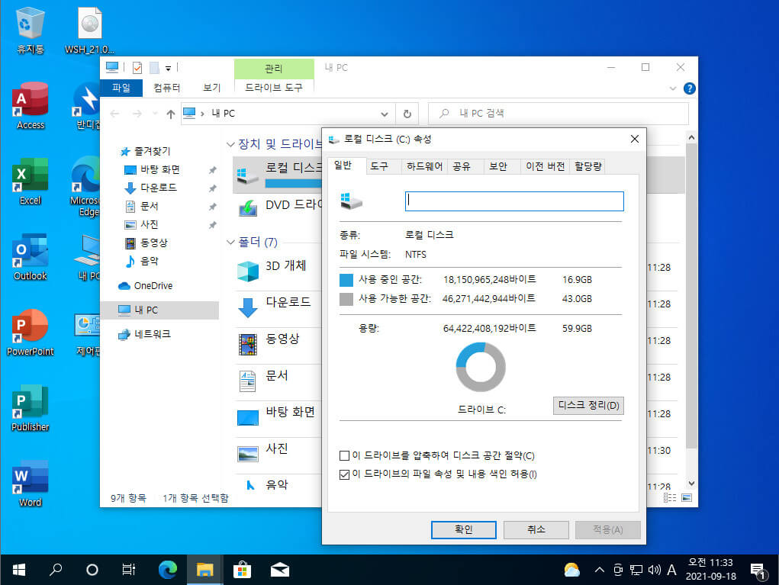Switch to large icons view button
The height and width of the screenshot is (585, 779).
686,497
